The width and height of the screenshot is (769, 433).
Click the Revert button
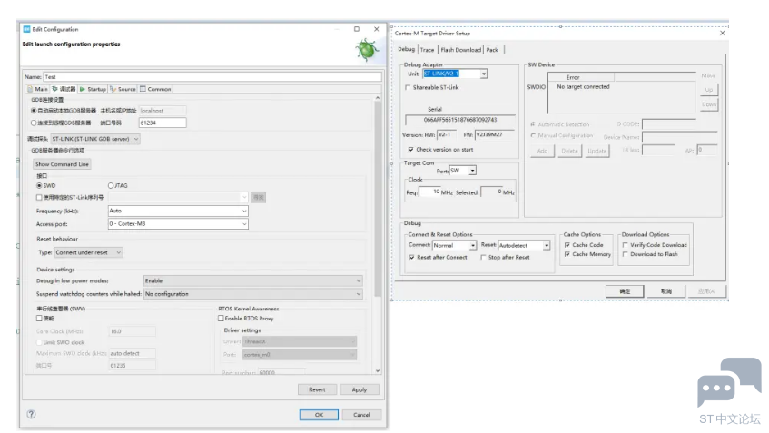pos(317,389)
